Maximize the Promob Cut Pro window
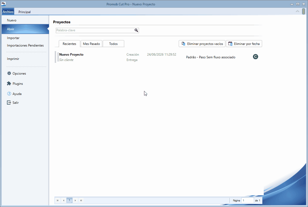Viewport: 308px width, 207px height. click(298, 4)
